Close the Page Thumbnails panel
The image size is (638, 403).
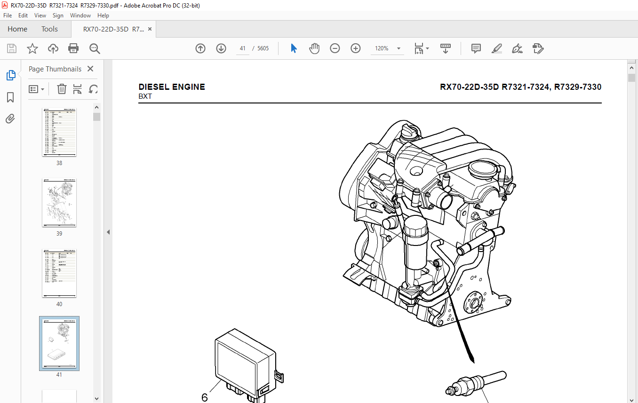point(91,69)
